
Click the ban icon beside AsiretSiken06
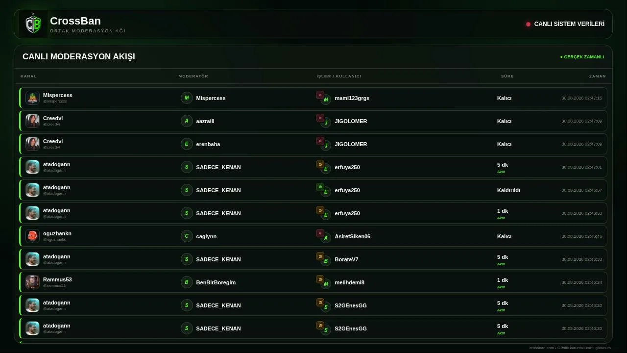pyautogui.click(x=320, y=233)
